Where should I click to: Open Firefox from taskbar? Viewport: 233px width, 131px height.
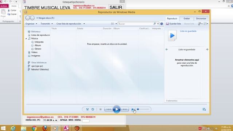pos(45,128)
